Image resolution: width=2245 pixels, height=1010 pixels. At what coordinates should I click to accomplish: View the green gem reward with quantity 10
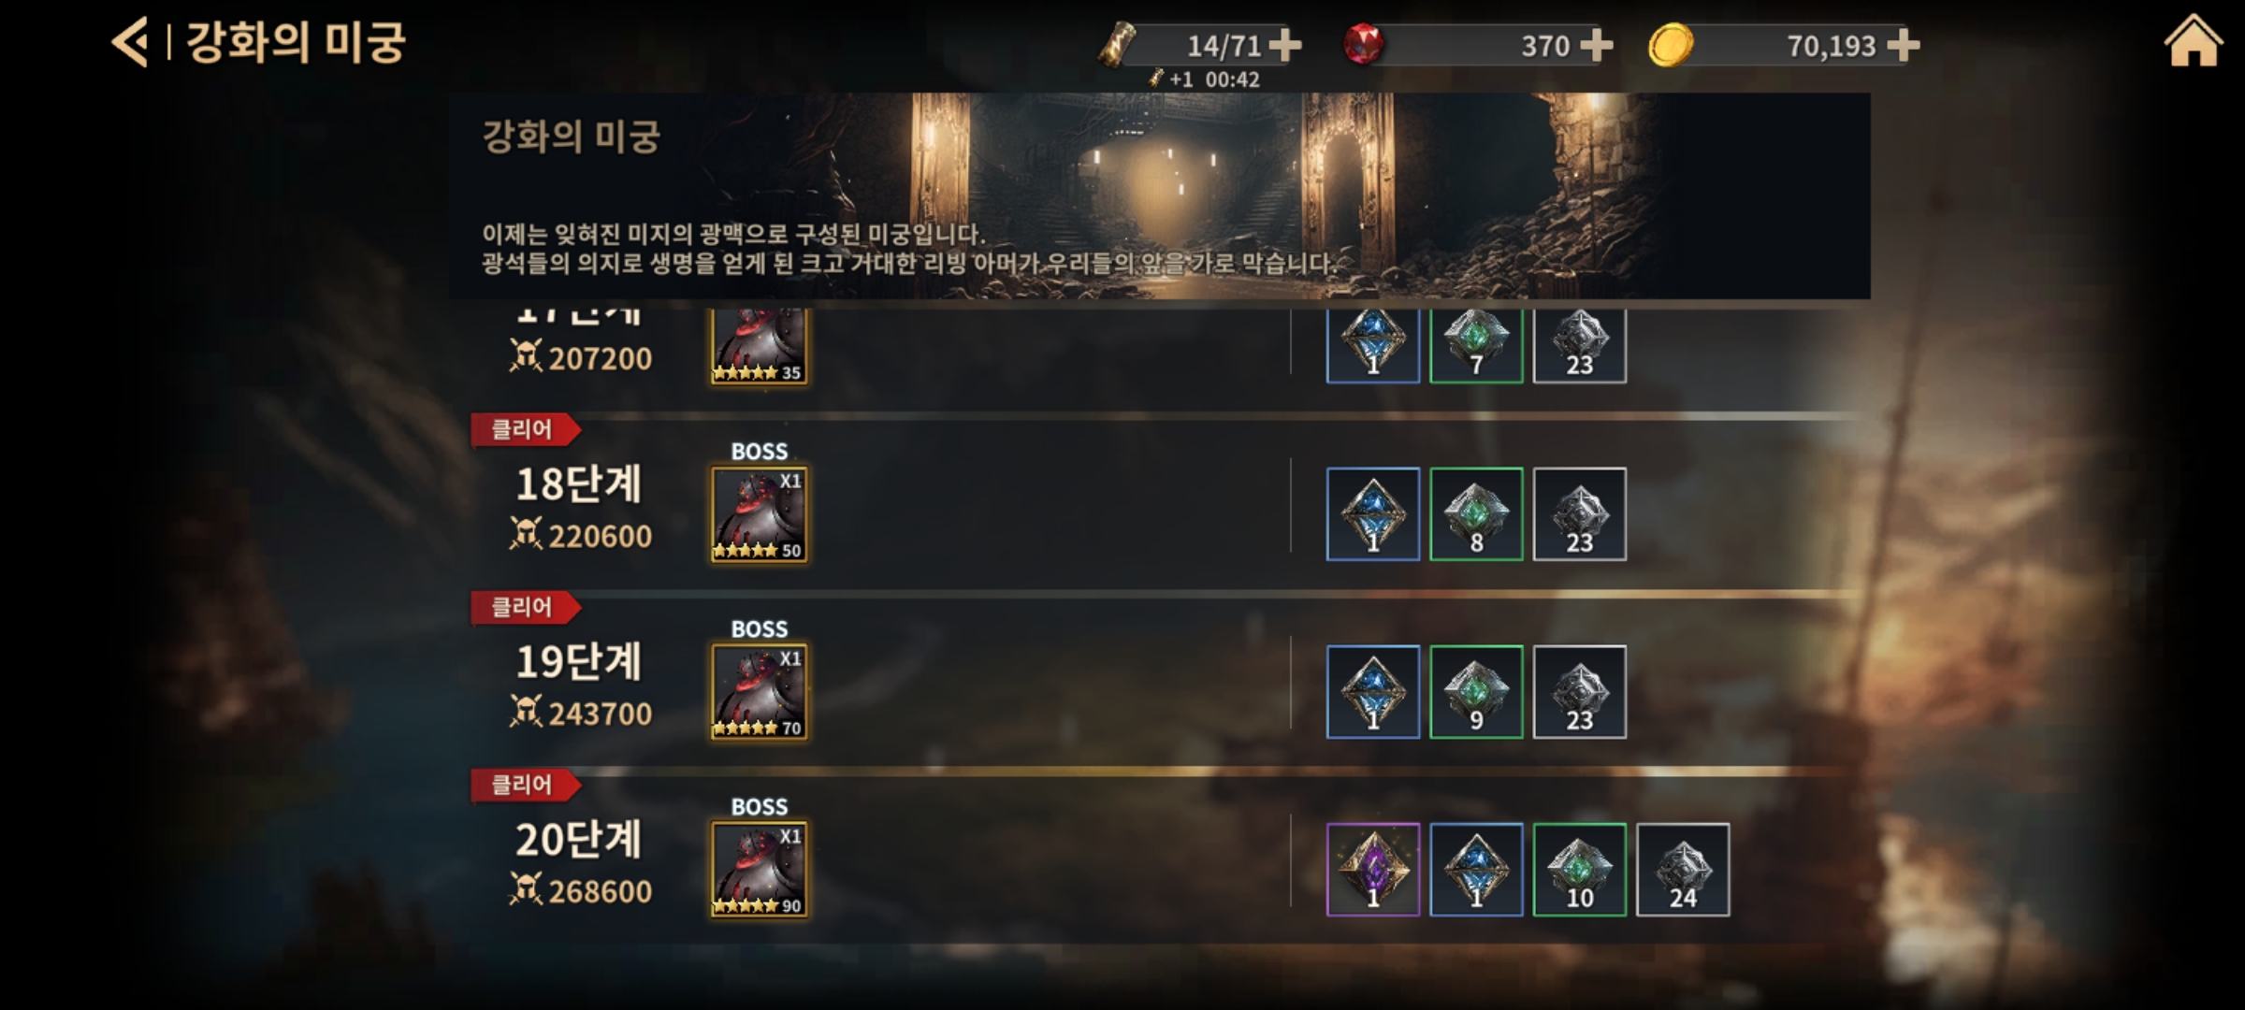[x=1580, y=870]
